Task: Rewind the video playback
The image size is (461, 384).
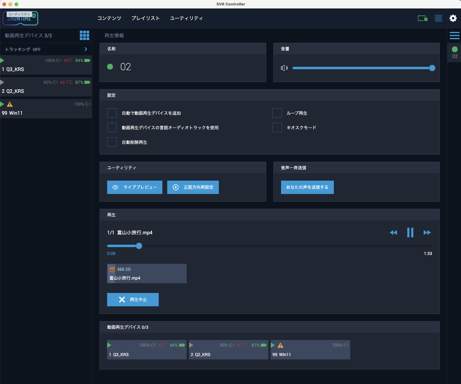Action: (393, 233)
